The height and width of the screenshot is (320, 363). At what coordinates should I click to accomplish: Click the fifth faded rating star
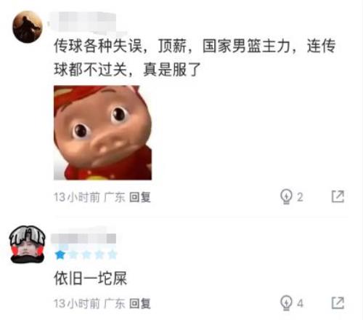point(113,255)
